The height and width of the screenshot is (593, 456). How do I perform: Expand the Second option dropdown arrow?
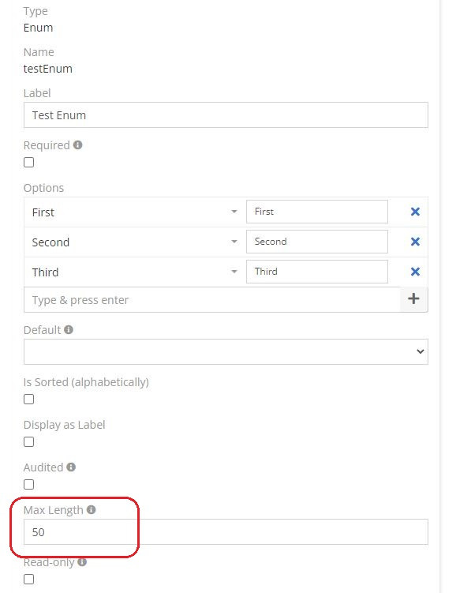234,242
